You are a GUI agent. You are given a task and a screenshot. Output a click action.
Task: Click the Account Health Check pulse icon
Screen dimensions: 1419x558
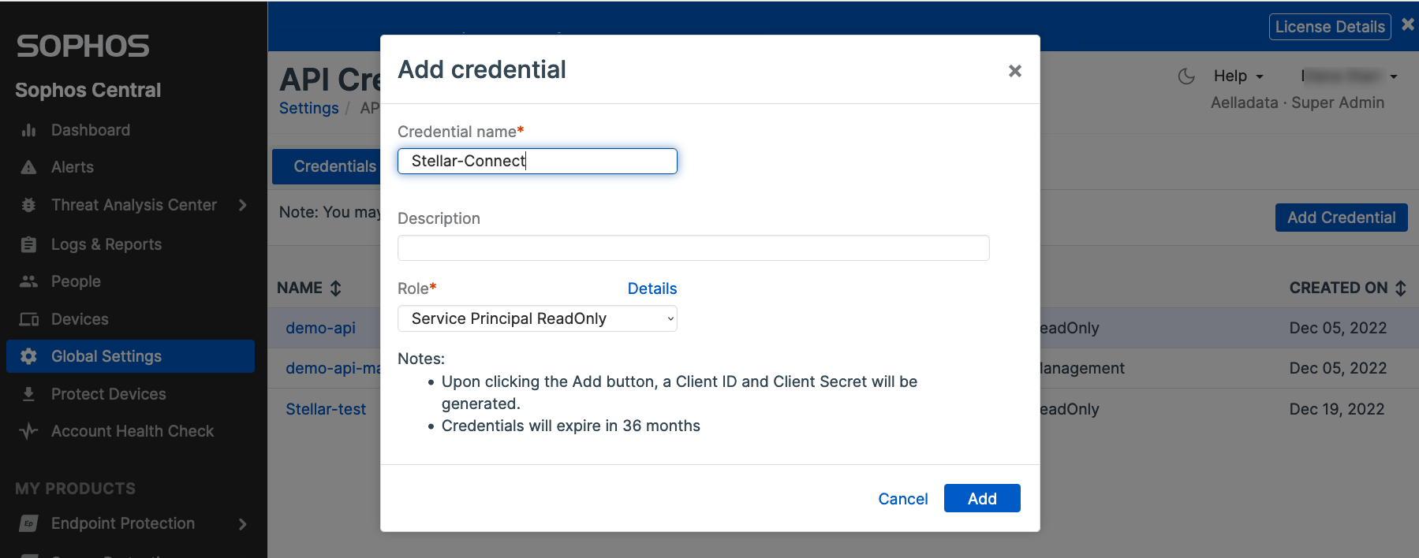coord(29,431)
